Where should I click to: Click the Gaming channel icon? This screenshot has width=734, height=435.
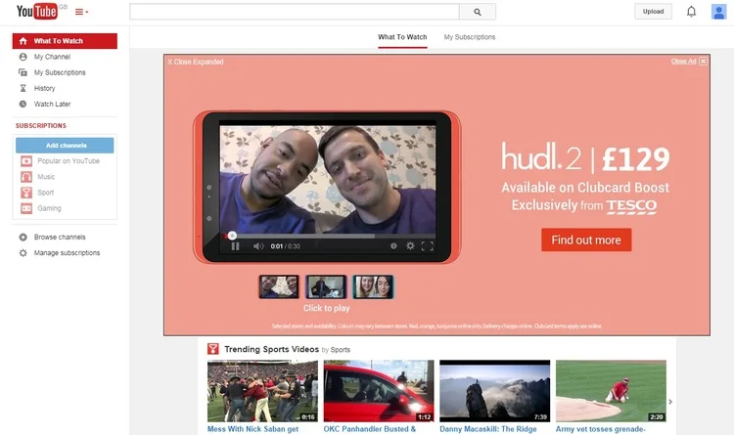click(x=26, y=208)
